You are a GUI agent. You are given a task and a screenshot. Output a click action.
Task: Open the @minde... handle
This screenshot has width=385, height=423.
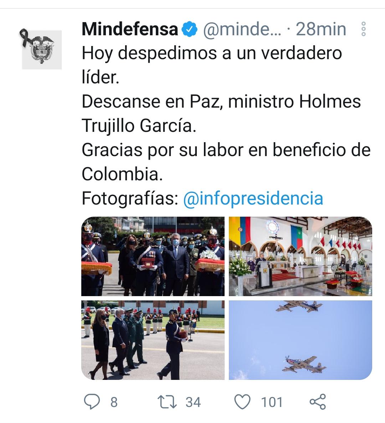[242, 29]
